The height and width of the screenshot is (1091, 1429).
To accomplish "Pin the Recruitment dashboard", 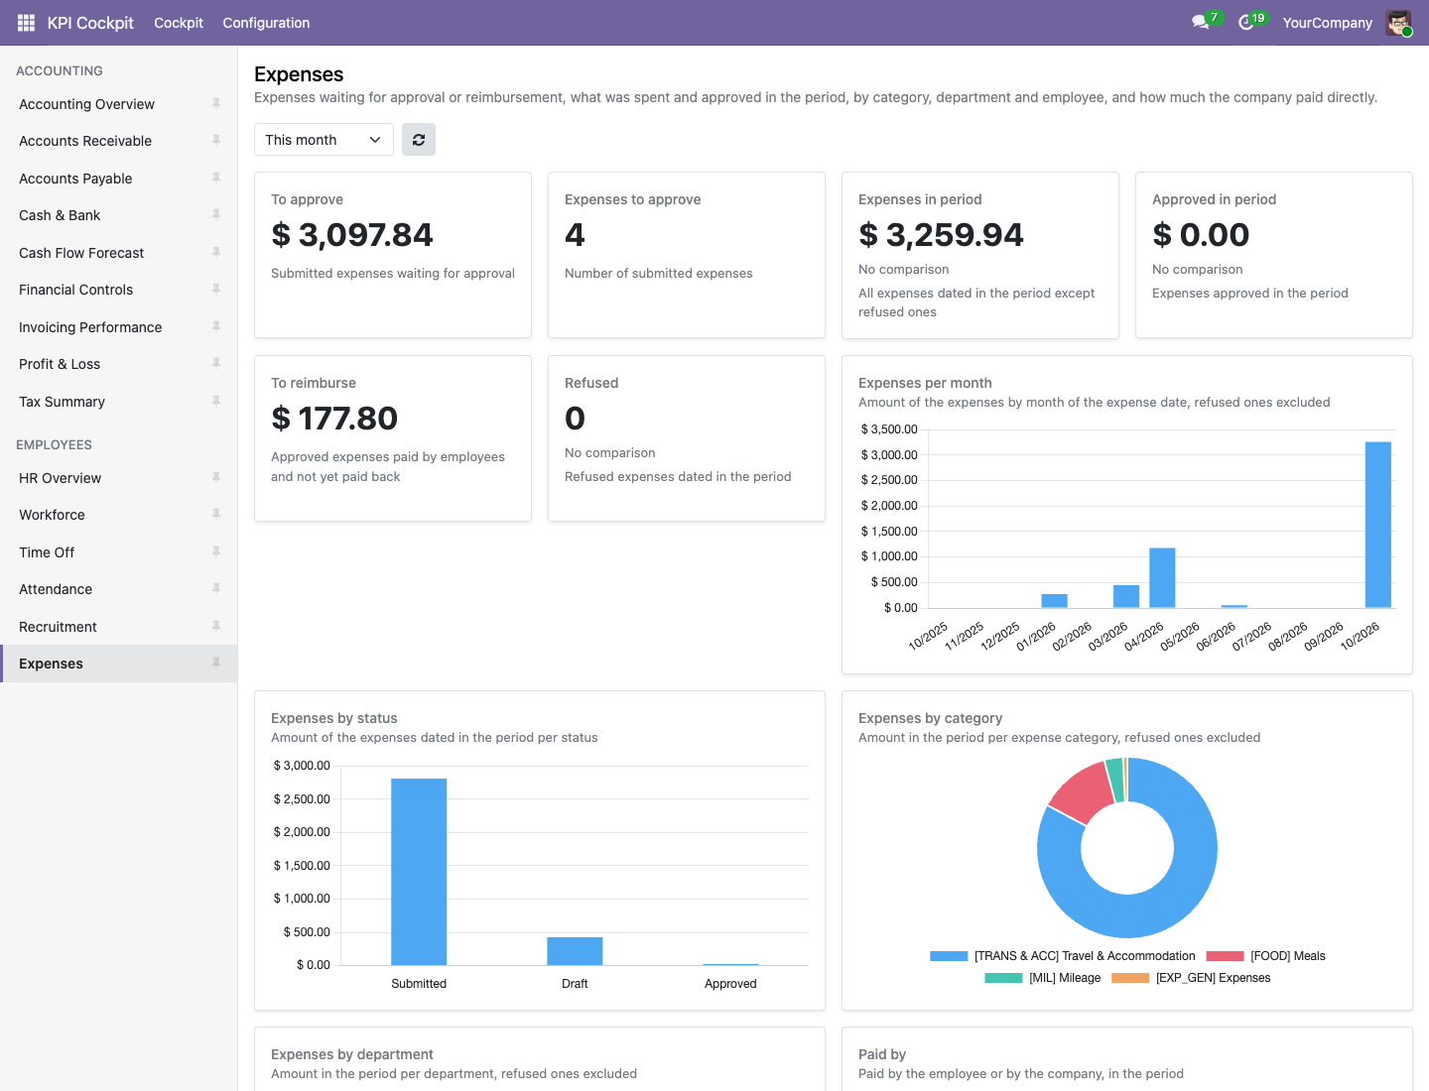I will (215, 626).
